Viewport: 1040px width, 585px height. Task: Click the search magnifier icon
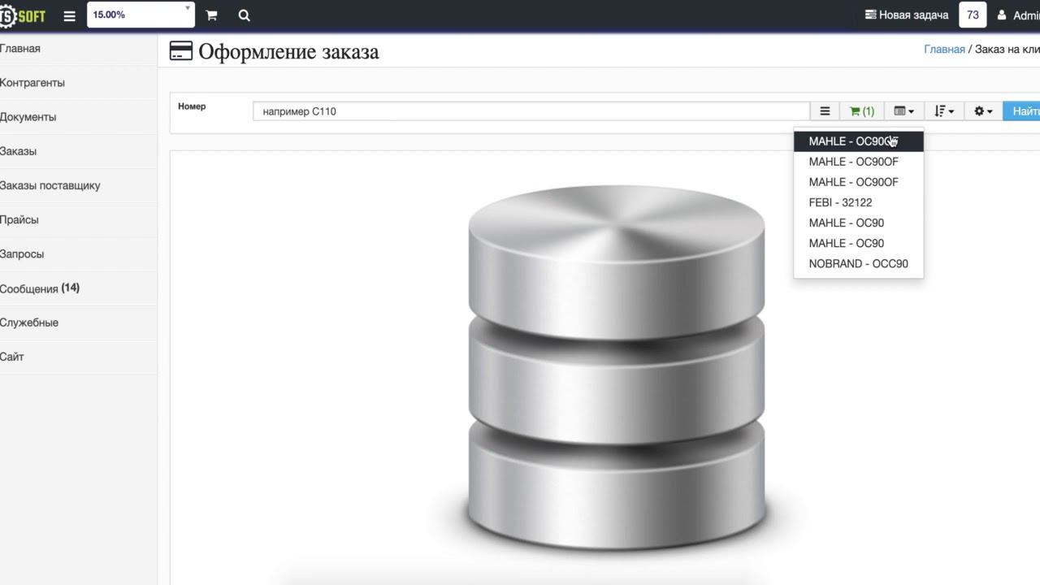click(x=245, y=15)
